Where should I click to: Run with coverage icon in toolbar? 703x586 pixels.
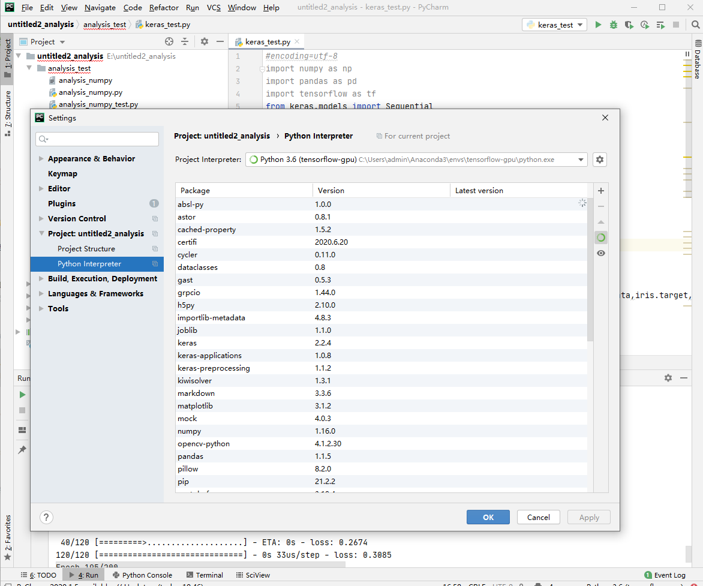click(629, 25)
